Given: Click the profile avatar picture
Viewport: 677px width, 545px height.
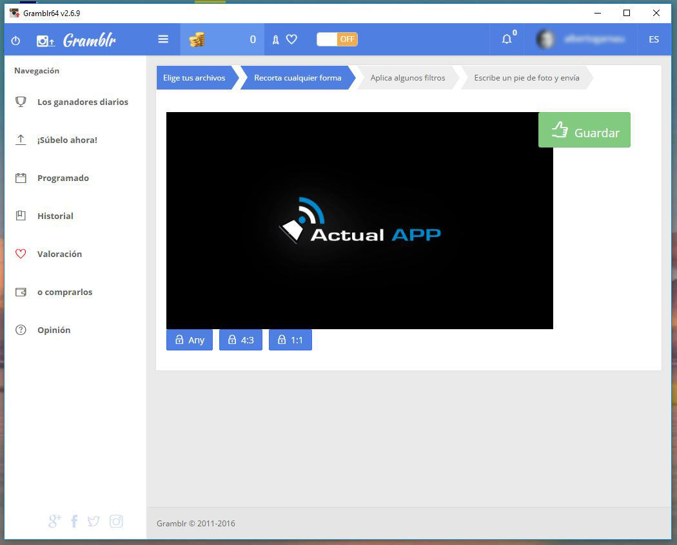Looking at the screenshot, I should pos(545,39).
